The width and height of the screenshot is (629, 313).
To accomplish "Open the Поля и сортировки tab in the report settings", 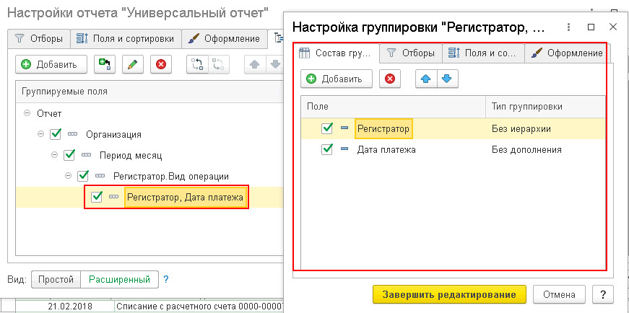I will tap(126, 39).
